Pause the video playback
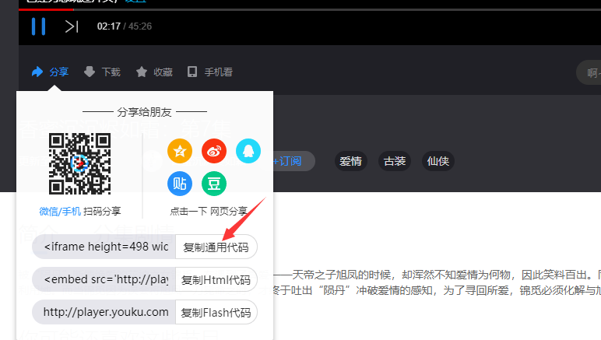601x340 pixels. (x=38, y=26)
